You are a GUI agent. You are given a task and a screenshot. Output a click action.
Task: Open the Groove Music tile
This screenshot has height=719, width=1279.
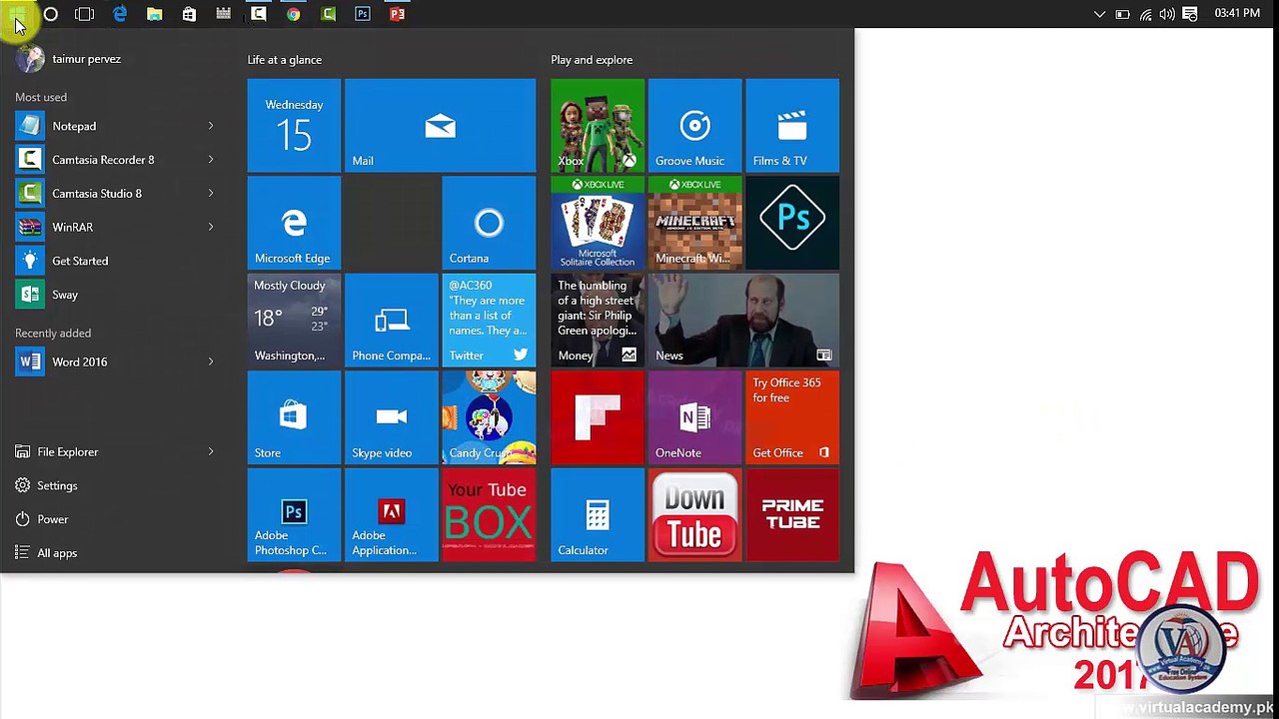click(x=694, y=126)
